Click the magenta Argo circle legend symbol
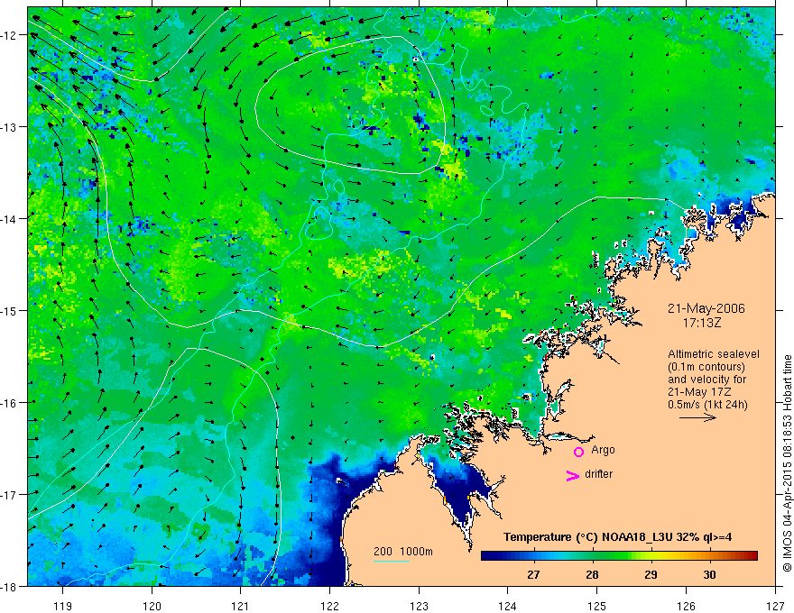794x613 pixels. pos(578,452)
